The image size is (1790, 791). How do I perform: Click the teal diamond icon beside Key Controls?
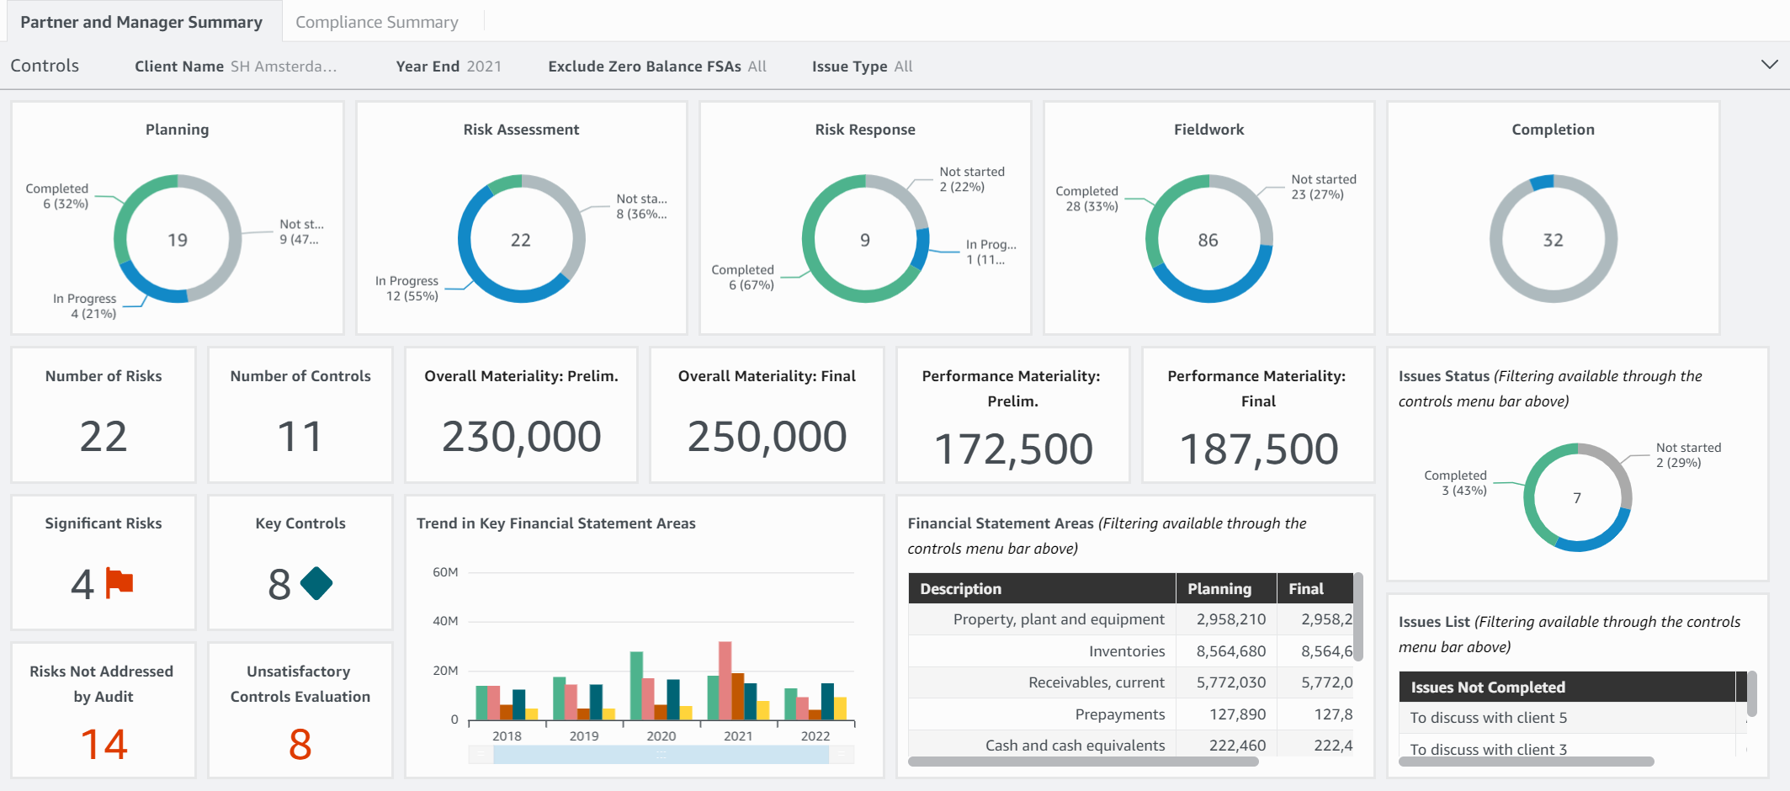tap(316, 583)
